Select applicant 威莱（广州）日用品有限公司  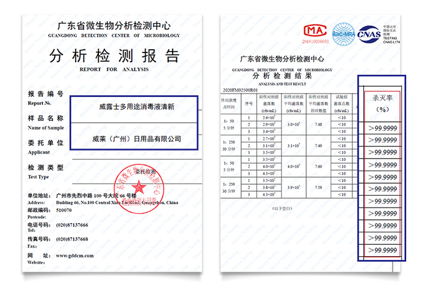tap(137, 139)
